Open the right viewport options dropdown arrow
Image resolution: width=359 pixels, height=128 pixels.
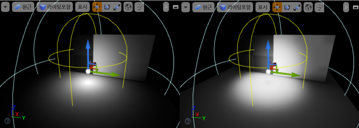pyautogui.click(x=186, y=7)
